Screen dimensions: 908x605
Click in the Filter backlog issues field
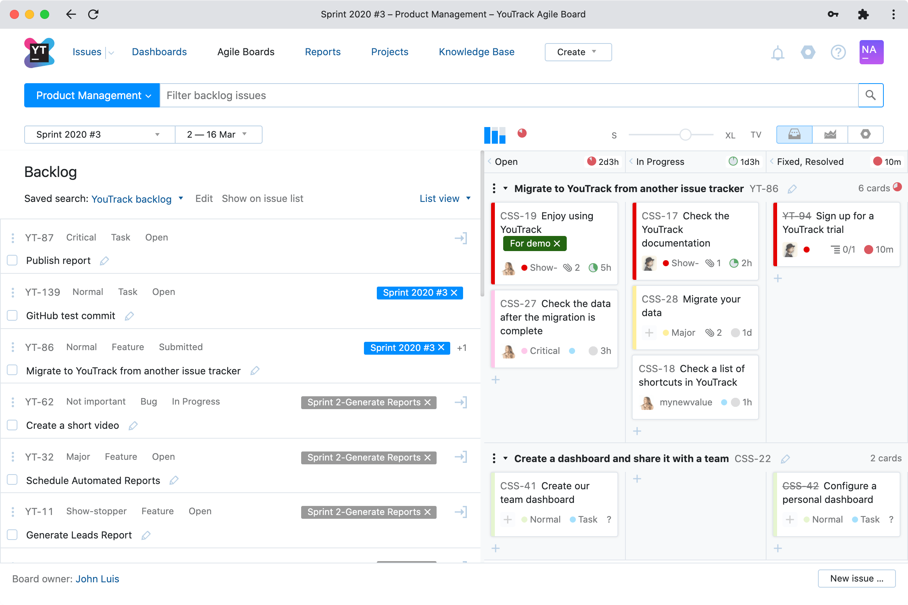coord(509,95)
